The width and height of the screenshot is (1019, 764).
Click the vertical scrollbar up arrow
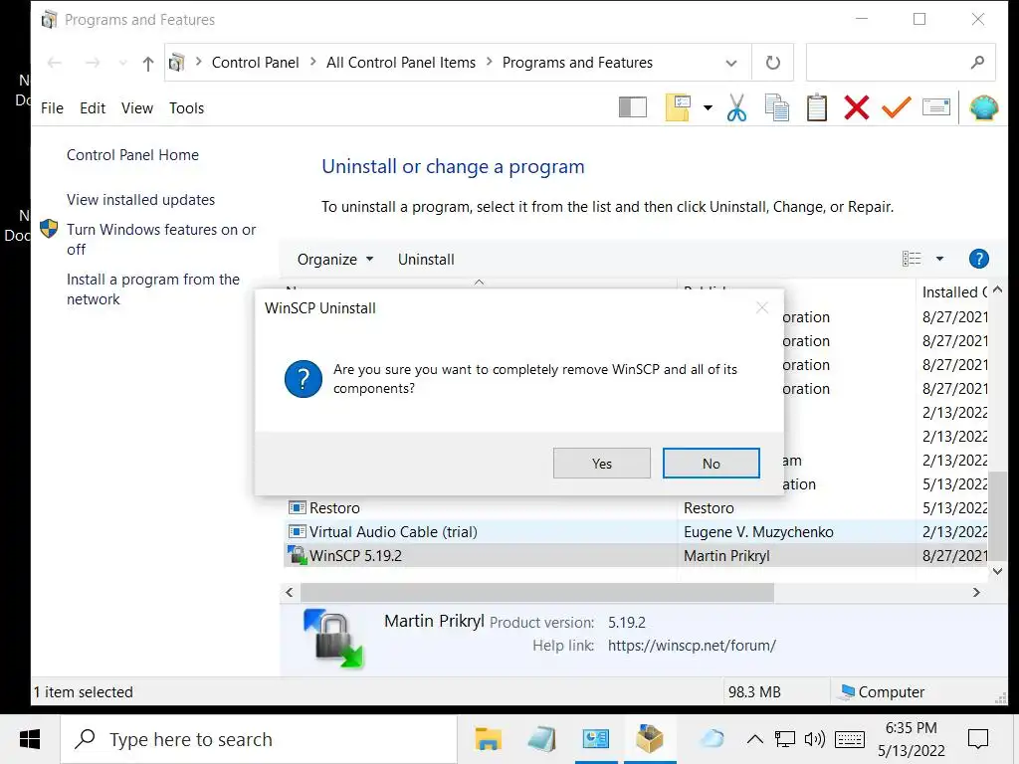coord(998,289)
